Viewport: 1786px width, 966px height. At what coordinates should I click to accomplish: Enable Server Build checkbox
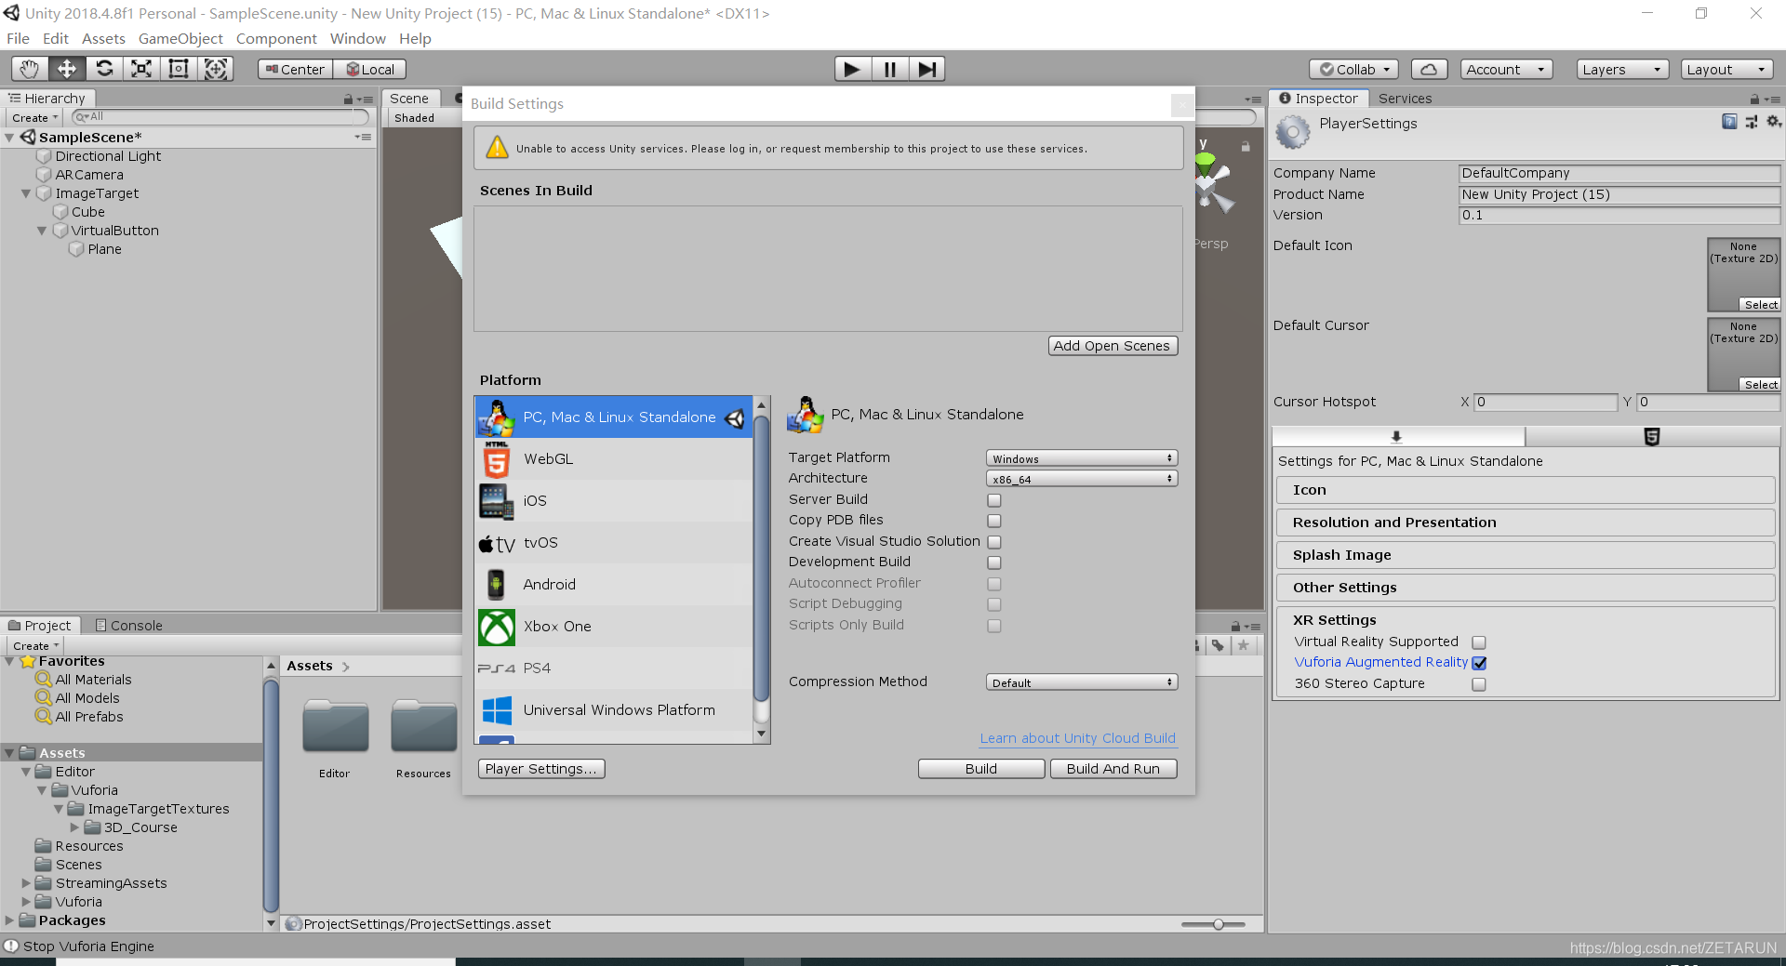[994, 500]
